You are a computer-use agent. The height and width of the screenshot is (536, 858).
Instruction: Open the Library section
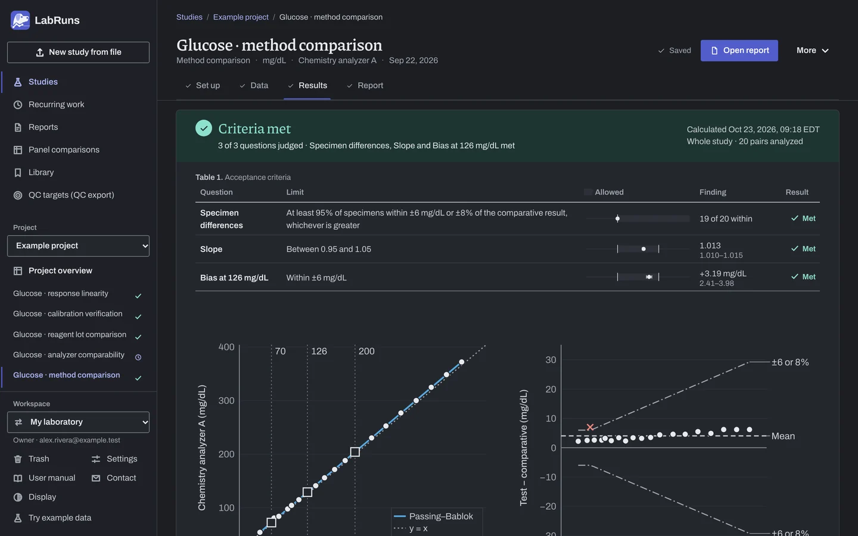[41, 172]
